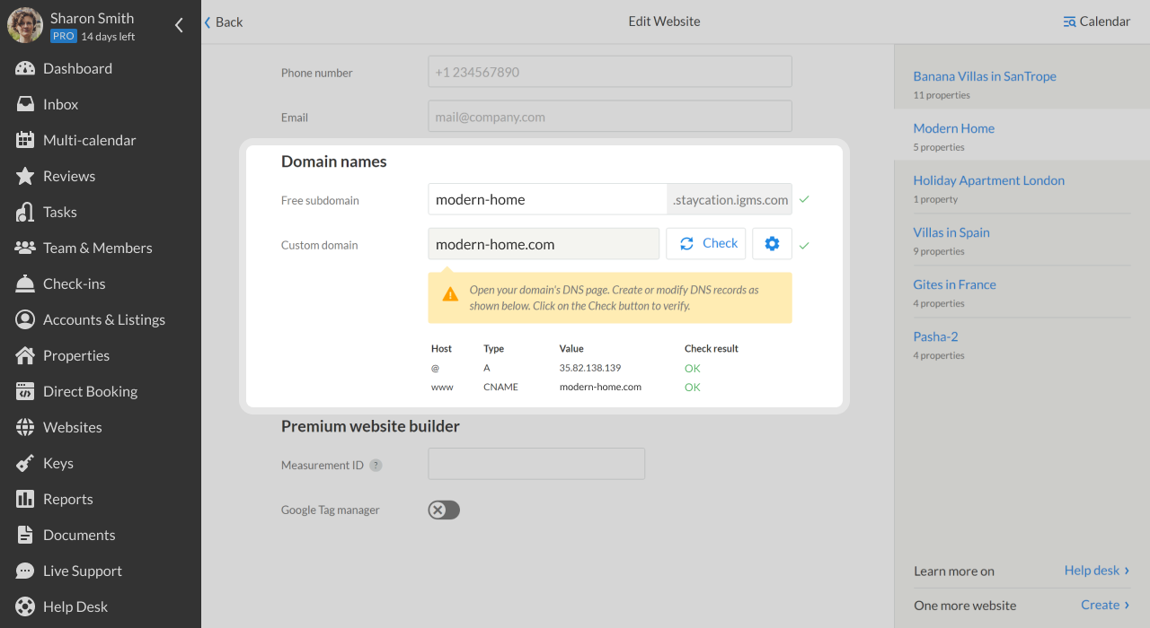Click the 'Premium website builder' heading
The width and height of the screenshot is (1150, 628).
tap(370, 426)
